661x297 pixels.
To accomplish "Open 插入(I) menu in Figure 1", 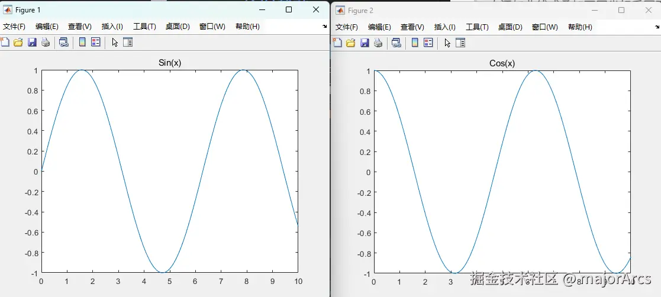I will point(112,27).
